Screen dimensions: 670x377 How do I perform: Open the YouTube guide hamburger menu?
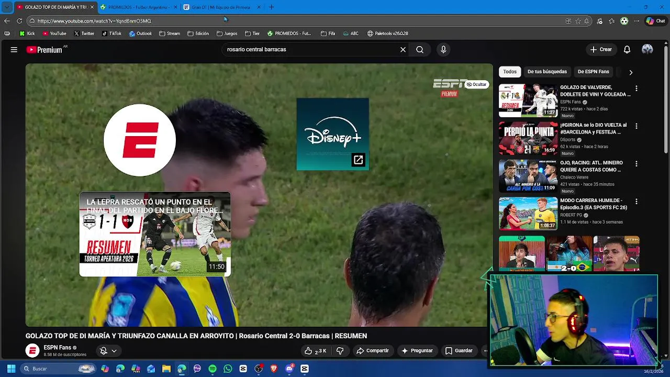coord(14,50)
